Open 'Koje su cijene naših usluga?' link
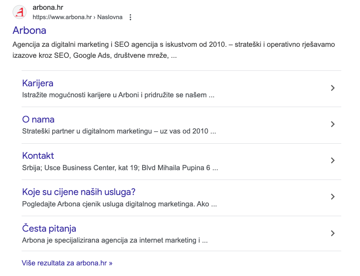 [78, 192]
